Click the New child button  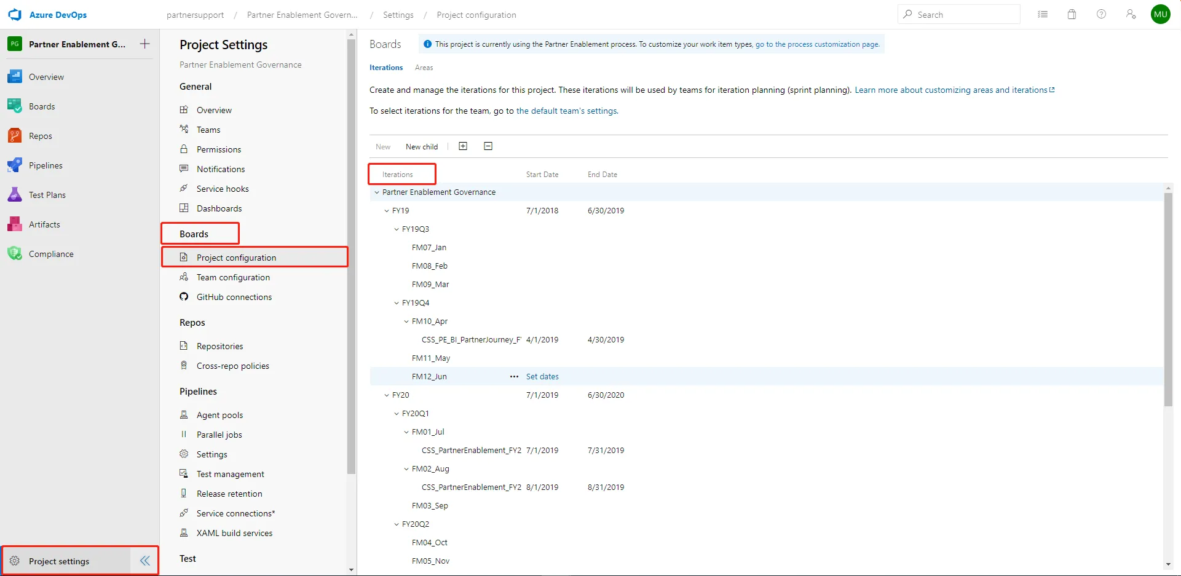422,146
